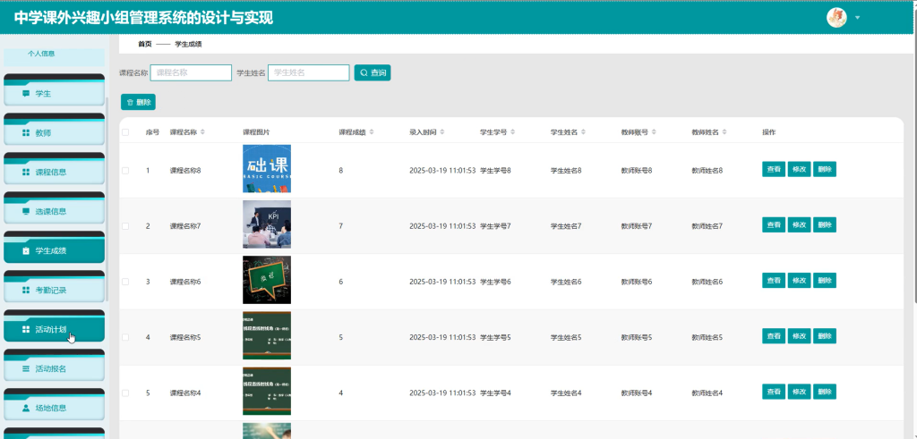The image size is (917, 439).
Task: Open the 课程名称7 KPI course image
Action: (x=267, y=224)
